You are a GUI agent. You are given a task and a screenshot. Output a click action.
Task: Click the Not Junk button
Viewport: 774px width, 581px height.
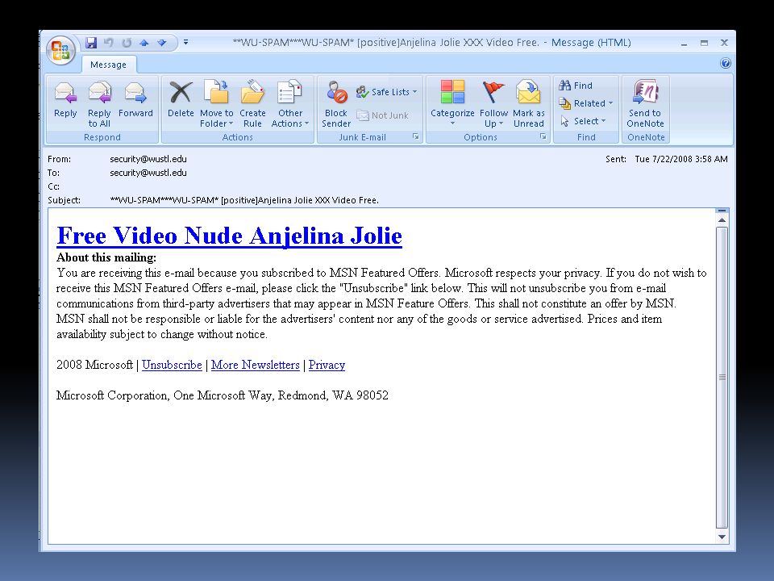(x=383, y=115)
